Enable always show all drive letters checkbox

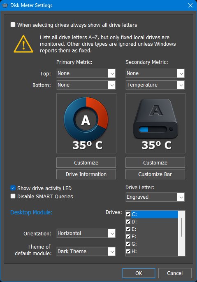click(13, 25)
